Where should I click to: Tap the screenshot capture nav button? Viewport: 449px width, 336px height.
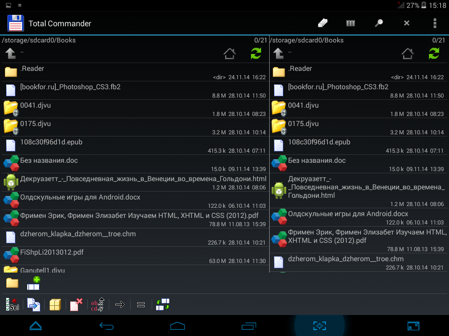(x=320, y=326)
